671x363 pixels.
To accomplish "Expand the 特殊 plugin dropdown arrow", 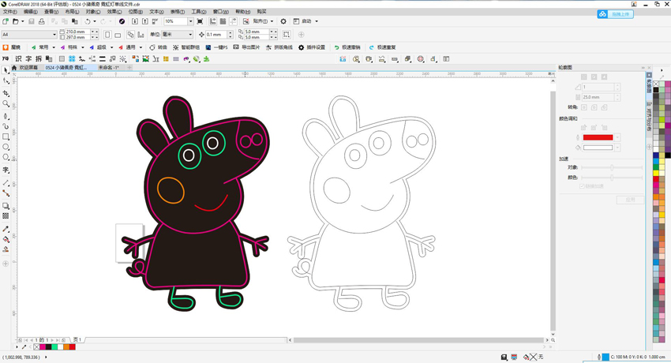I will pos(83,47).
